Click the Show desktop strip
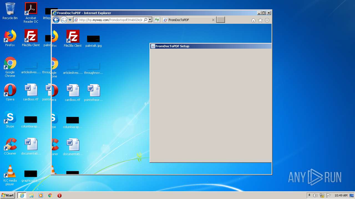 [x=352, y=195]
